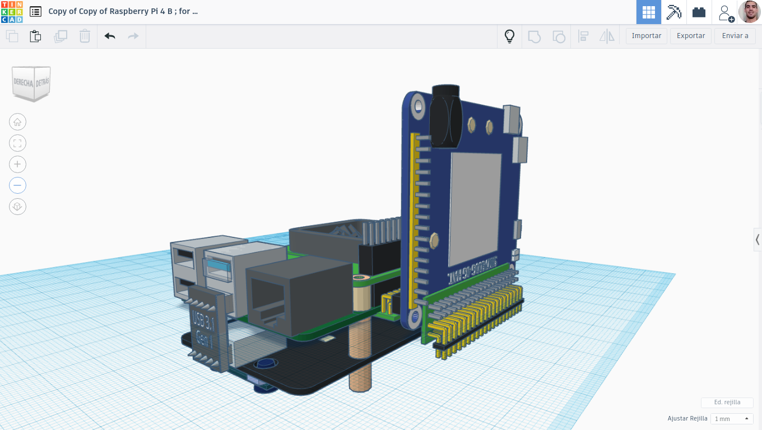Click the Mirror flip icon
The image size is (762, 430).
click(607, 36)
